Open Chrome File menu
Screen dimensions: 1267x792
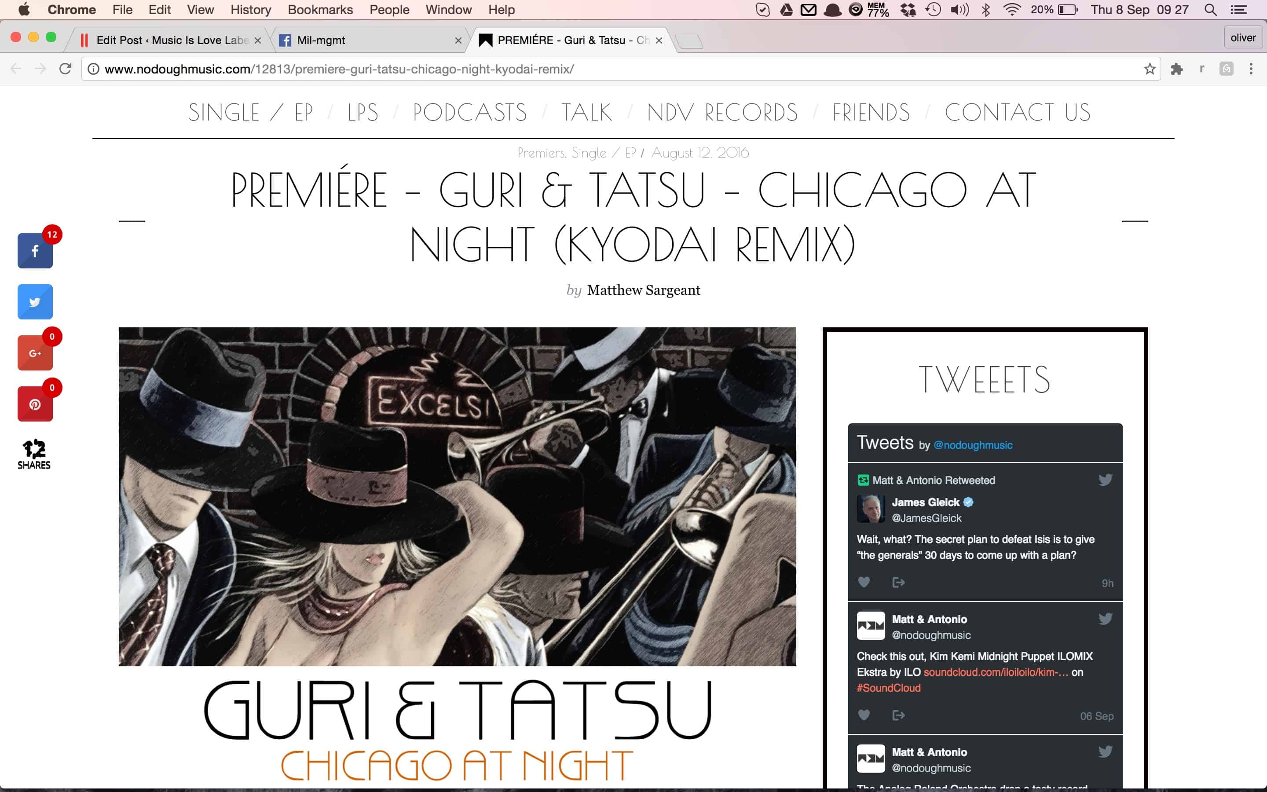point(122,9)
